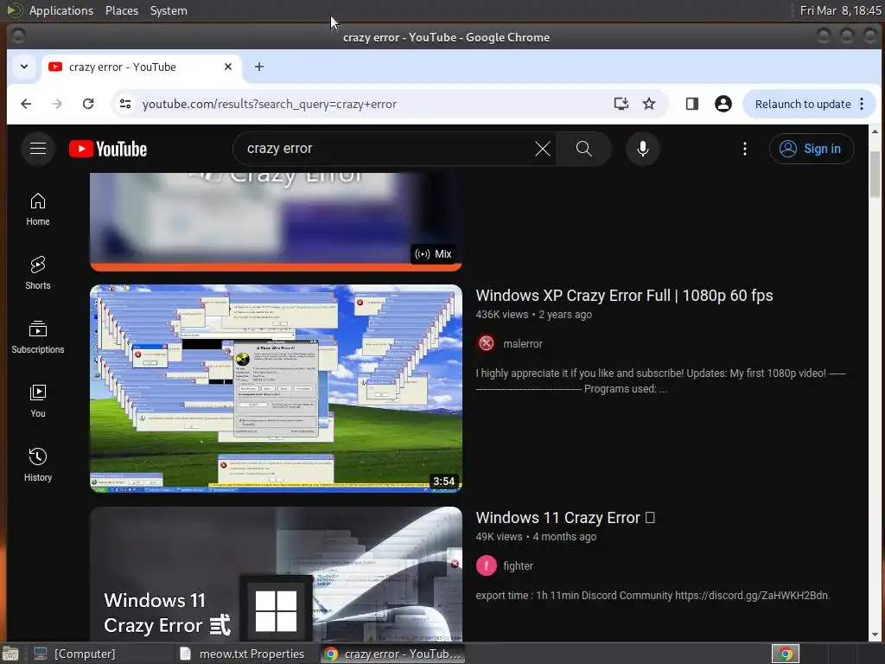Go to Home in the sidebar
The width and height of the screenshot is (885, 664).
(38, 209)
